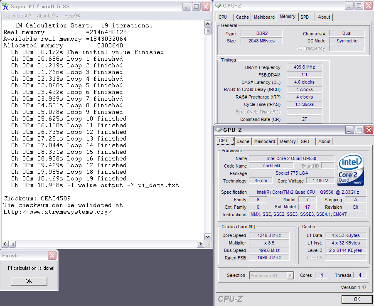This screenshot has width=374, height=306.
Task: Open Mainboard tab in lower CPU-Z window
Action: tap(265, 141)
